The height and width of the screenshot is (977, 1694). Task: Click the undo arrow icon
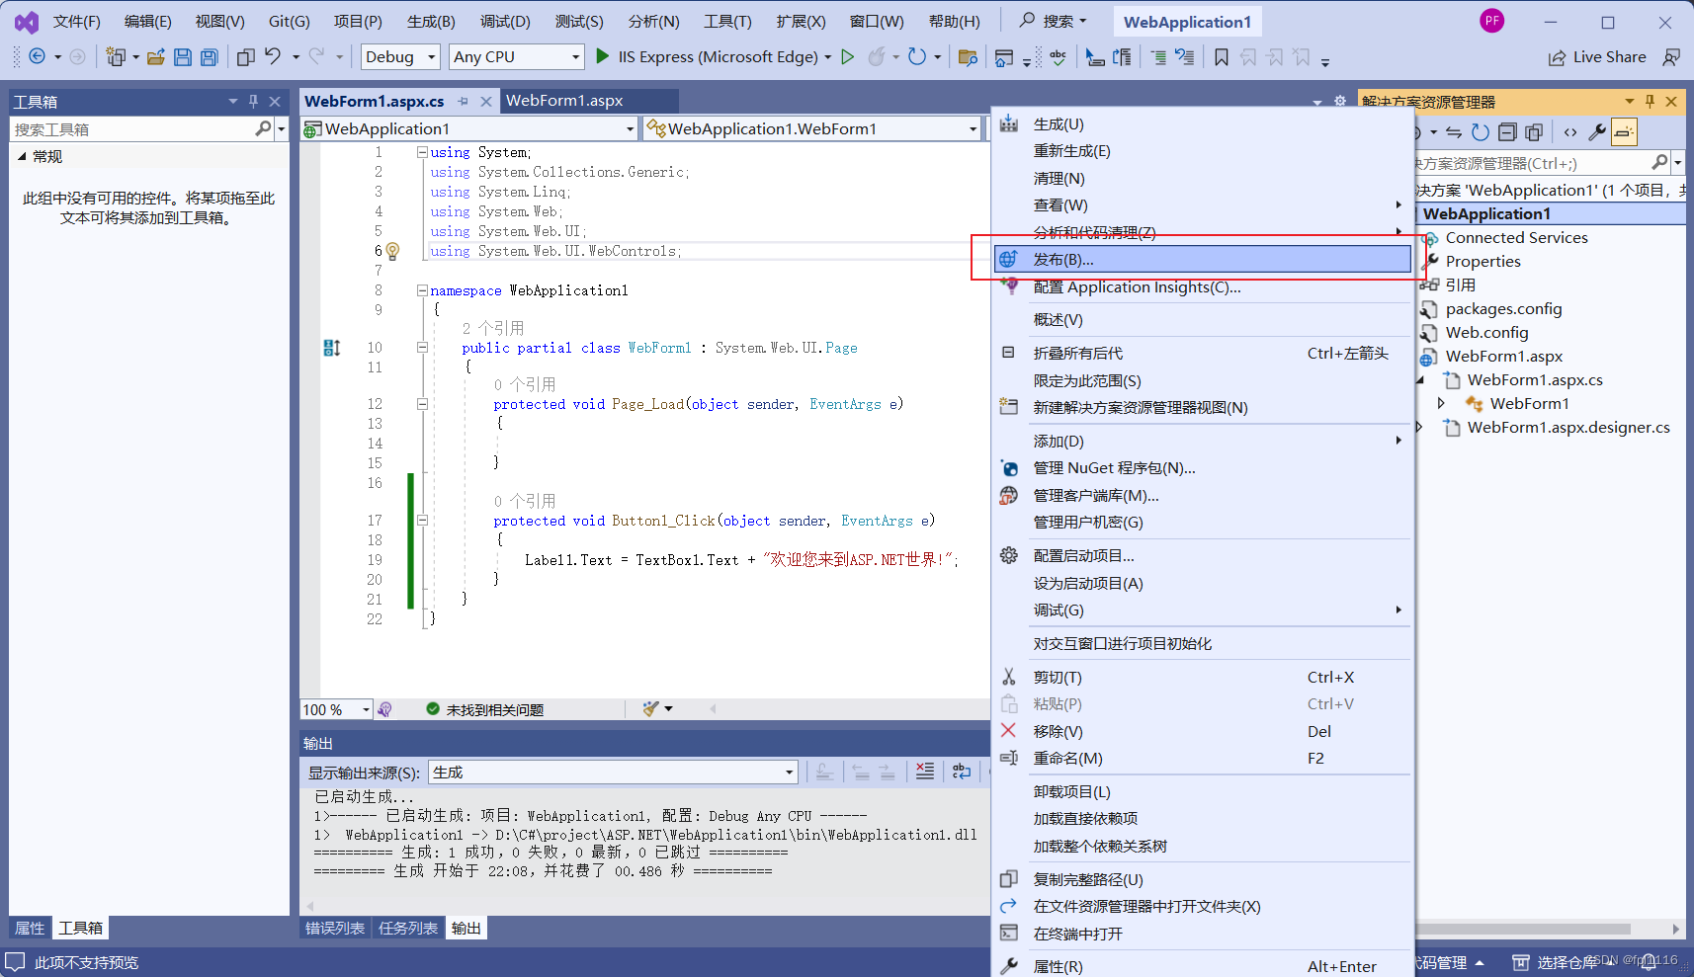[x=273, y=56]
